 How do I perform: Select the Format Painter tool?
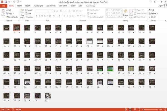click(x=12, y=17)
